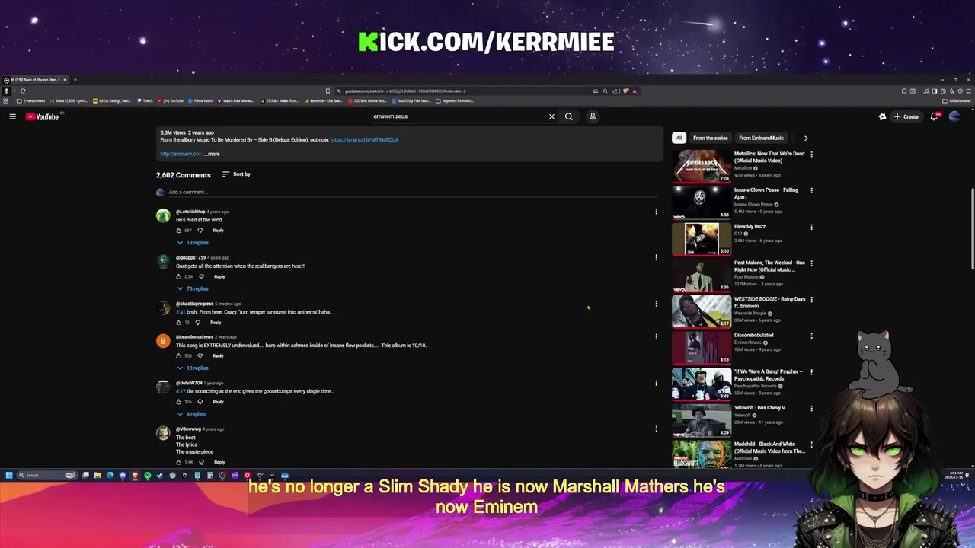Go to the YouTube home logo

[42, 116]
